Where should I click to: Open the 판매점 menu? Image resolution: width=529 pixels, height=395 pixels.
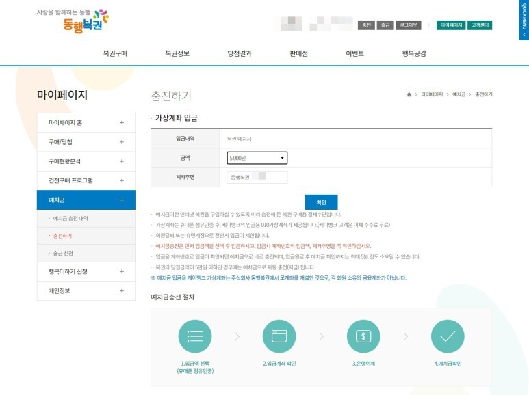[x=298, y=53]
